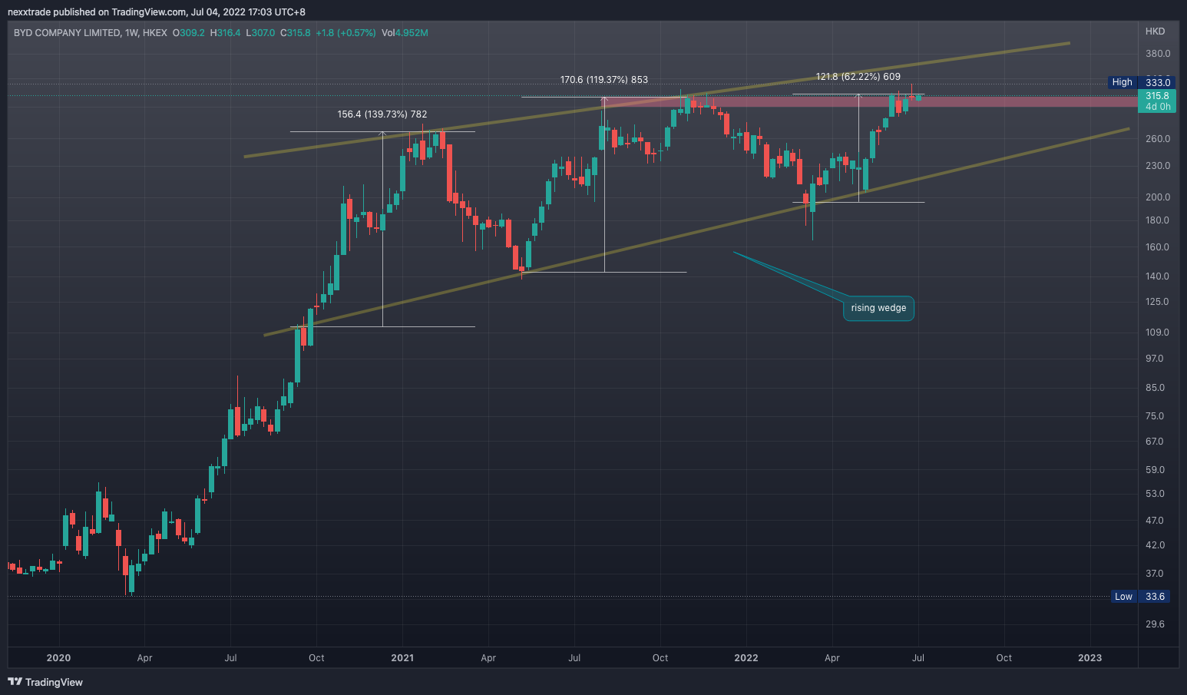
Task: Click the High 333.0 price label
Action: (1142, 82)
